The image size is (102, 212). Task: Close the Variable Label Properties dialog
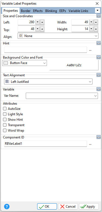tap(97, 4)
